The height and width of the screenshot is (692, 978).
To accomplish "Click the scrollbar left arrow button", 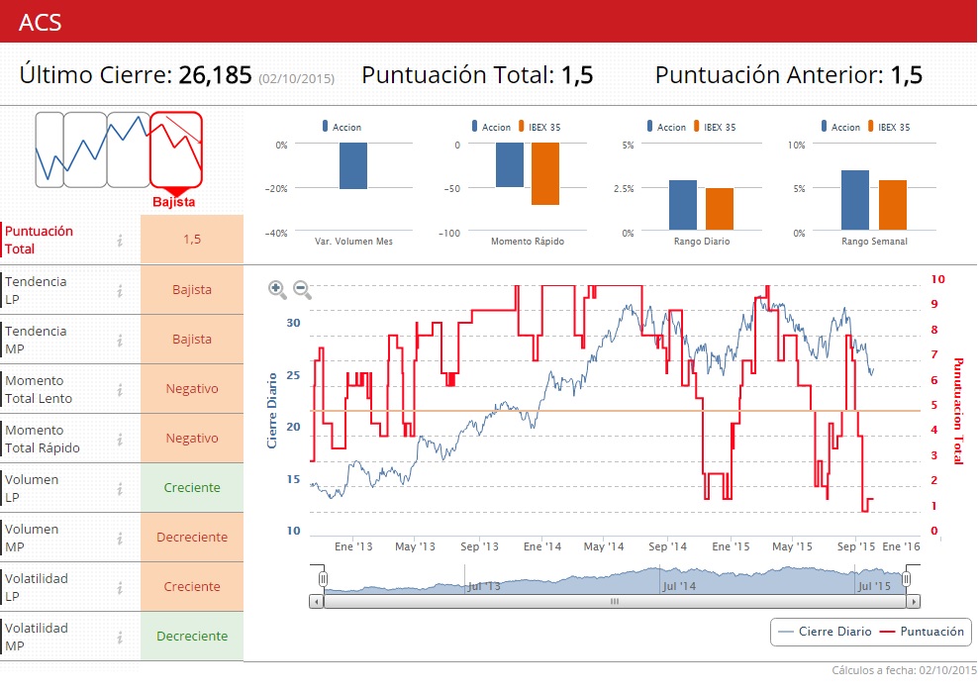I will point(316,602).
